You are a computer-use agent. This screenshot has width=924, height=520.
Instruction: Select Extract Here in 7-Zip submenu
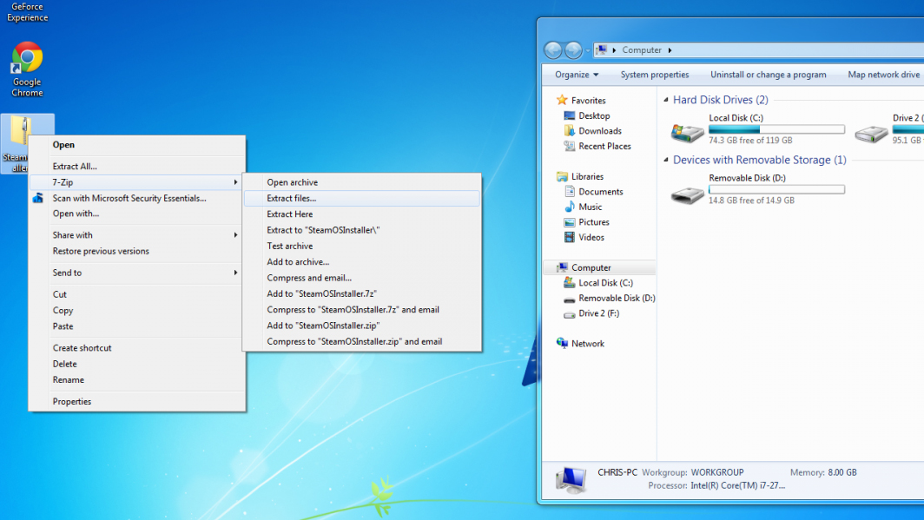362,214
